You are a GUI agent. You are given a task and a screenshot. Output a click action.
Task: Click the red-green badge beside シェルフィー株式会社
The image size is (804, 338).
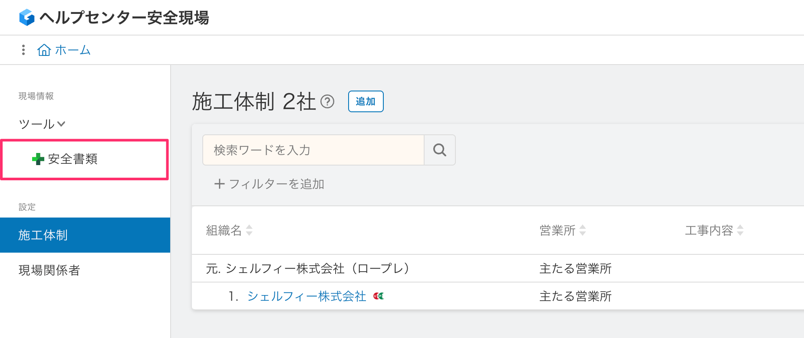[x=379, y=296]
